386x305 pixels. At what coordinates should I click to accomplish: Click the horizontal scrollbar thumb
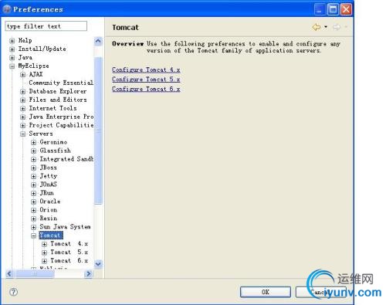(35, 273)
